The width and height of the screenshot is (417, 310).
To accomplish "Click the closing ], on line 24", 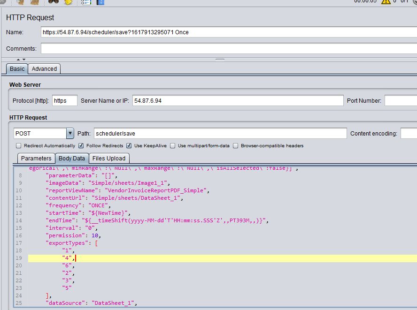I will coord(48,295).
